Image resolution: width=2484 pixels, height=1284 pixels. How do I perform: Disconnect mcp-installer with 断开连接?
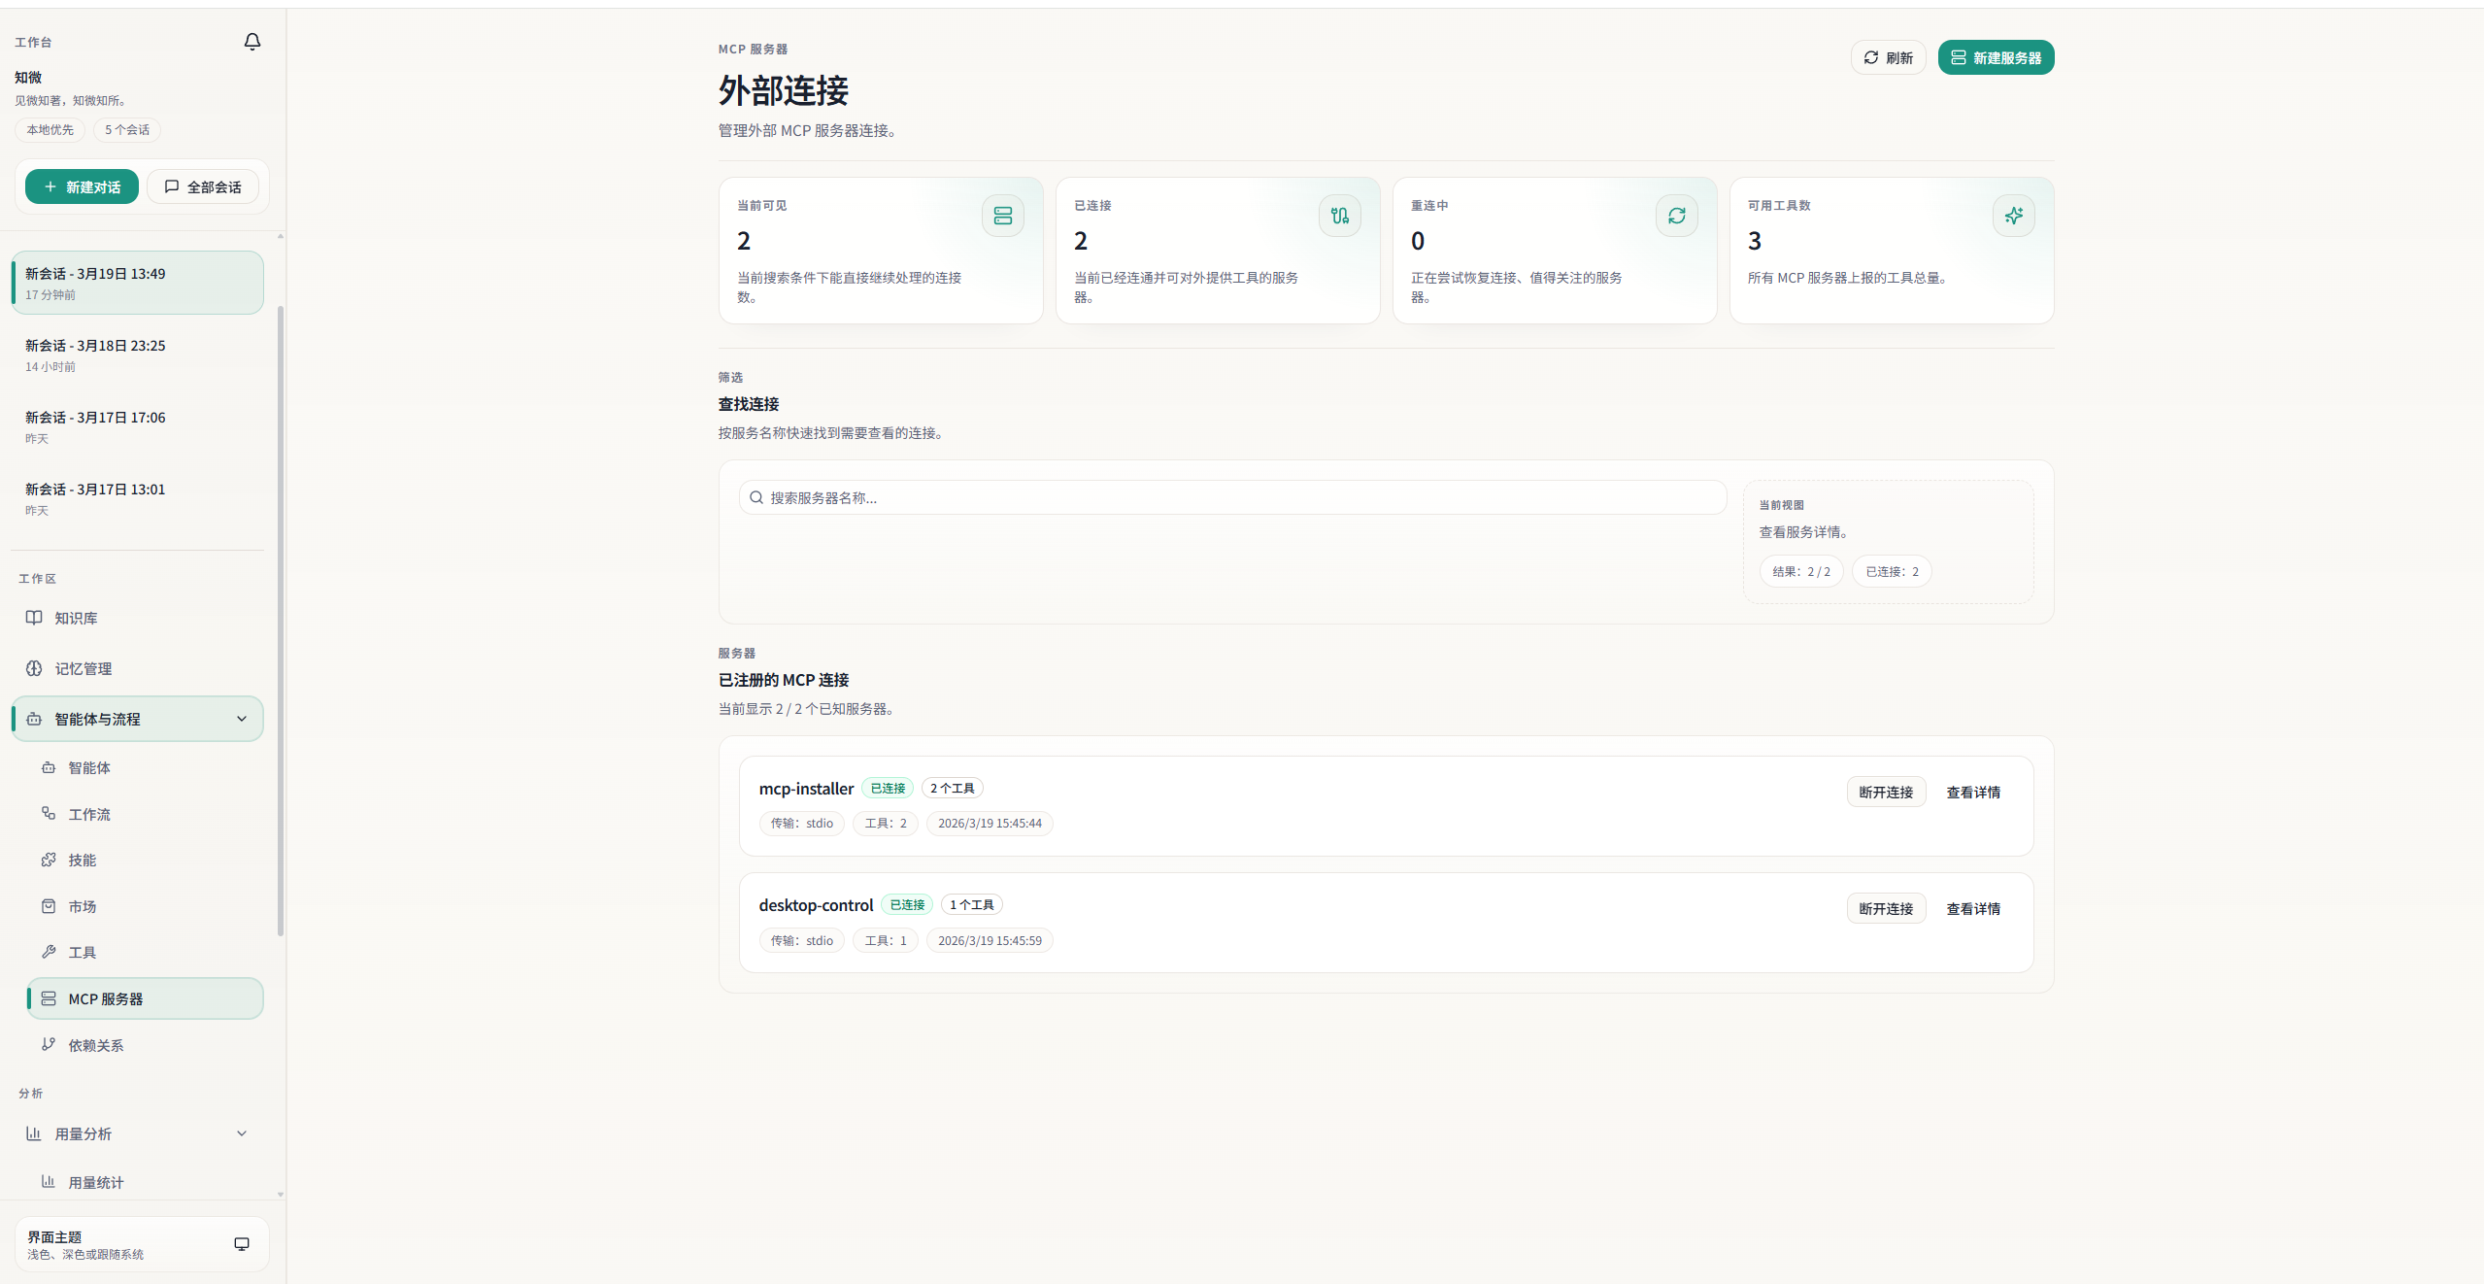[x=1885, y=793]
